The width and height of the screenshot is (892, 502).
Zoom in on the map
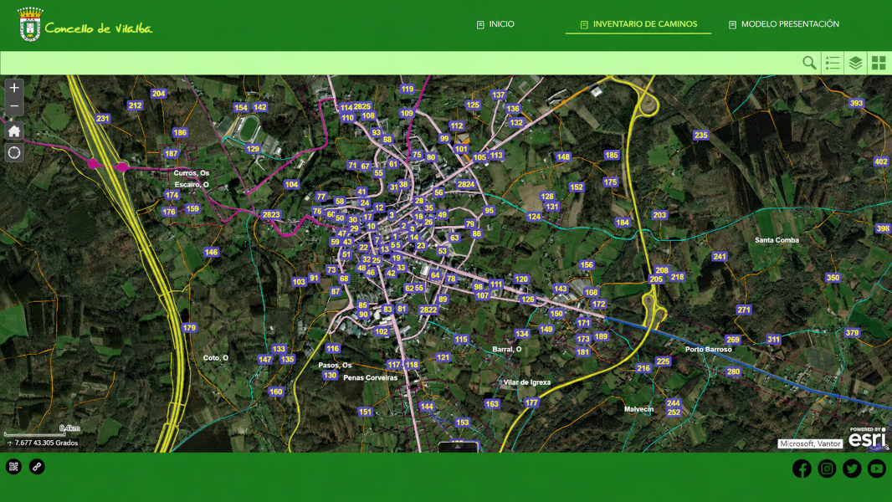click(14, 88)
